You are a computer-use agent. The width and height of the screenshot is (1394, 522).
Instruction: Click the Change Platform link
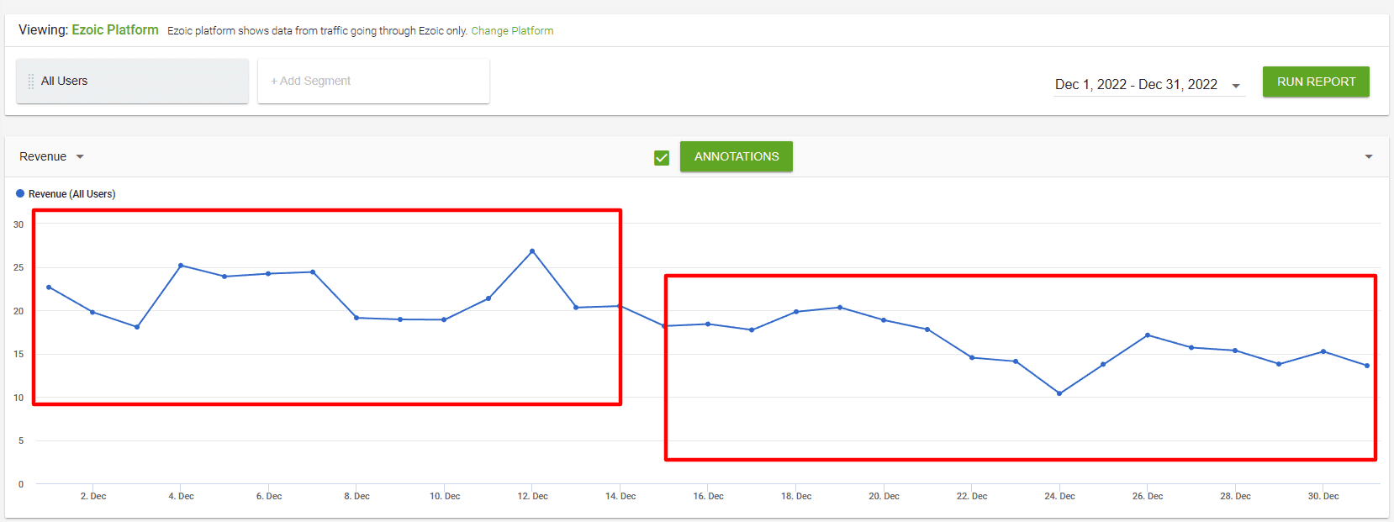(x=512, y=31)
